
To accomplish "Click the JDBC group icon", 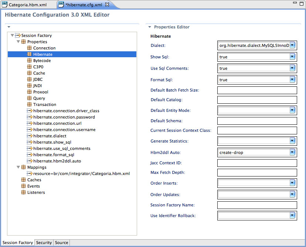I will [29, 79].
